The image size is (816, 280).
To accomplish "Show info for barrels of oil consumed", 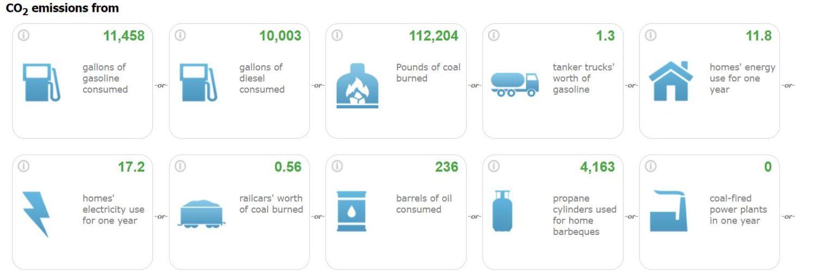I will pos(337,167).
